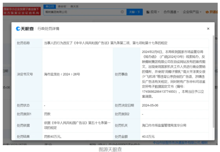The image size is (220, 152).
Task: Select the 查公司 search tab
Action: click(x=50, y=6)
